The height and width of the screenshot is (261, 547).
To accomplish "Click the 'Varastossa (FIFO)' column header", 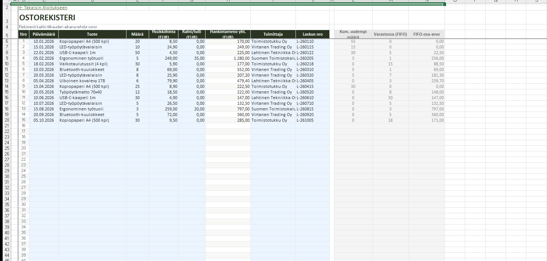I will [390, 34].
